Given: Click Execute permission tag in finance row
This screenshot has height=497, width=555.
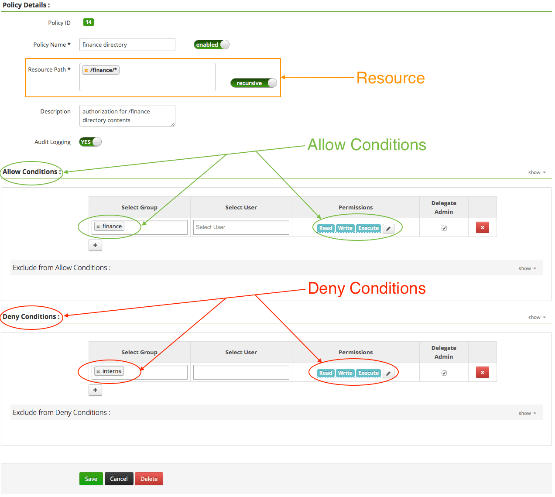Looking at the screenshot, I should tap(369, 228).
